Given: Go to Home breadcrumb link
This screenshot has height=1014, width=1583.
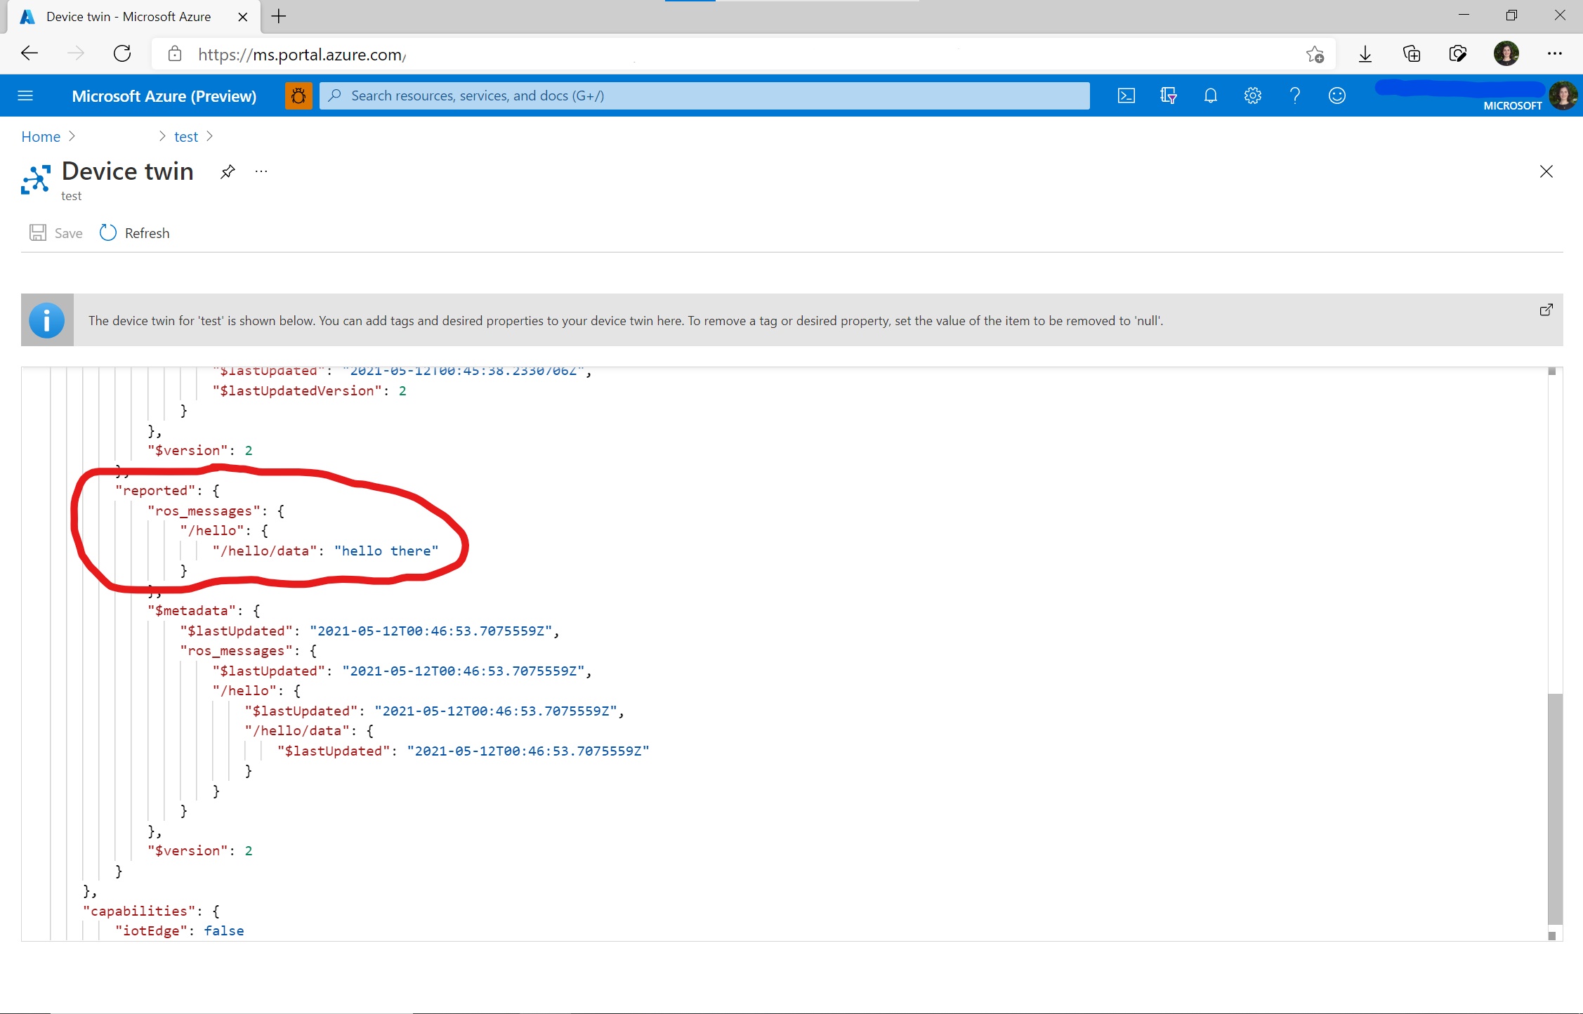Looking at the screenshot, I should [x=41, y=137].
